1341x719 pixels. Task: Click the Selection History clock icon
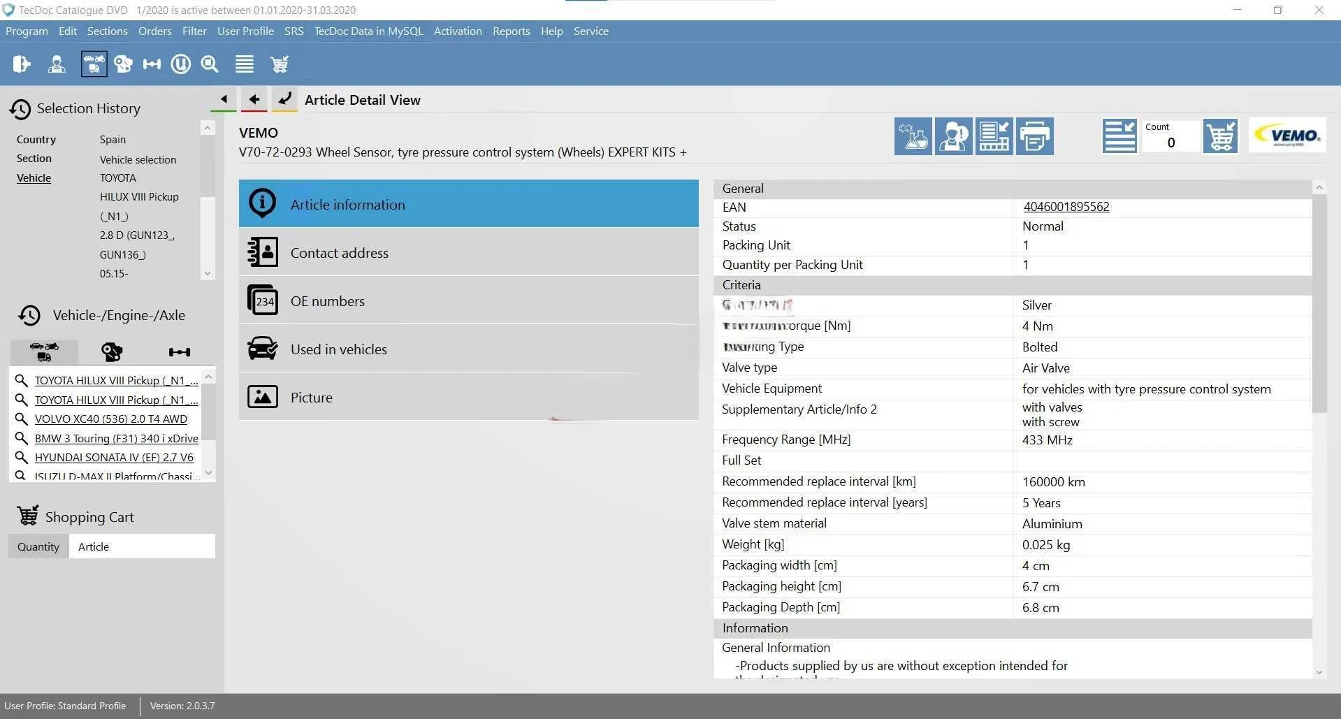pos(20,109)
